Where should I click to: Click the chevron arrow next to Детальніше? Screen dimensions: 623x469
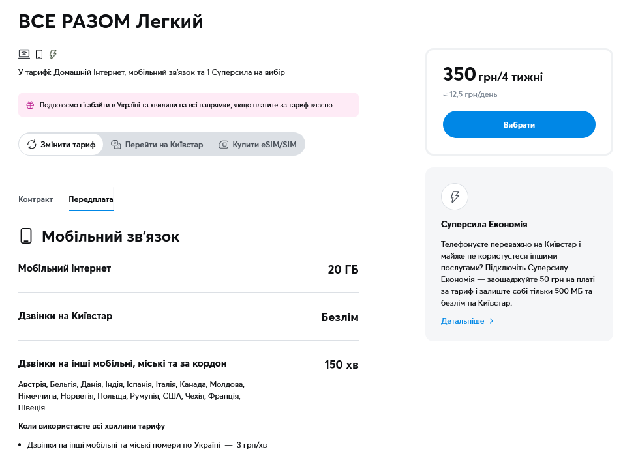[492, 321]
